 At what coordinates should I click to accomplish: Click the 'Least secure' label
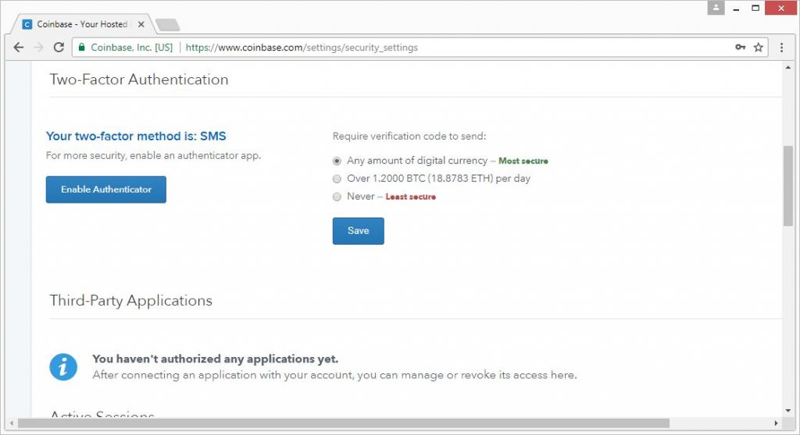pyautogui.click(x=411, y=196)
